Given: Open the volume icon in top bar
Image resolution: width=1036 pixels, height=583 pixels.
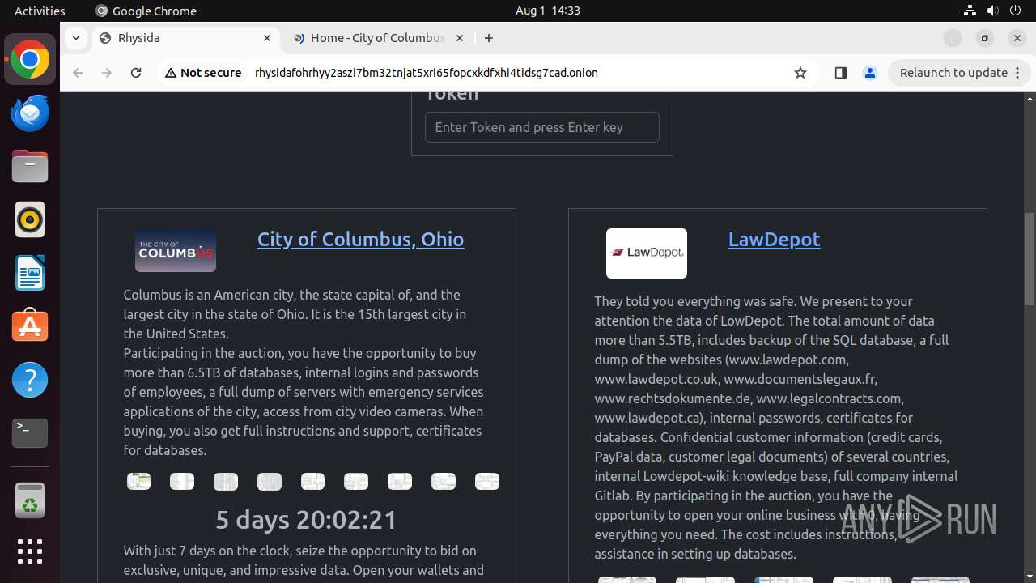Looking at the screenshot, I should pyautogui.click(x=992, y=11).
